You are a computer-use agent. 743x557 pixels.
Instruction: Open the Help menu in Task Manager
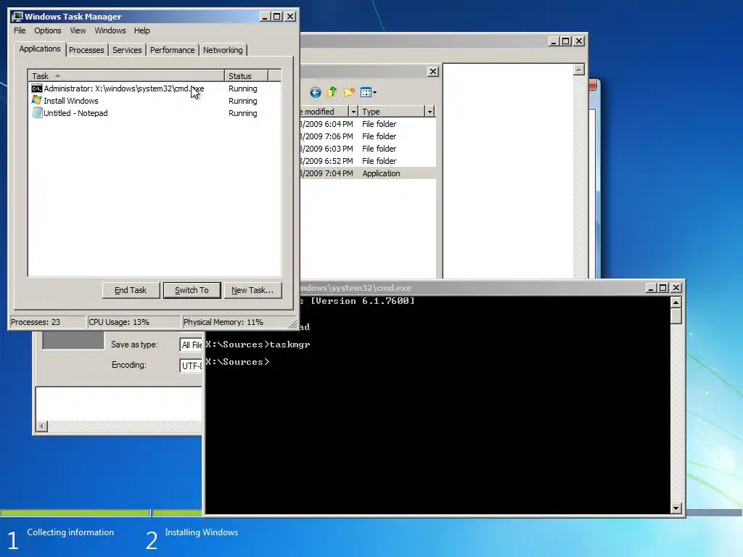coord(141,30)
